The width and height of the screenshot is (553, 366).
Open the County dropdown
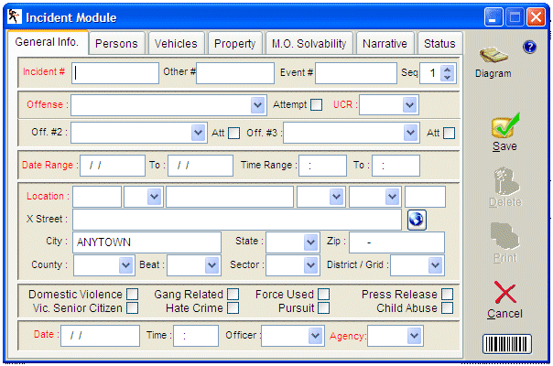pyautogui.click(x=126, y=265)
